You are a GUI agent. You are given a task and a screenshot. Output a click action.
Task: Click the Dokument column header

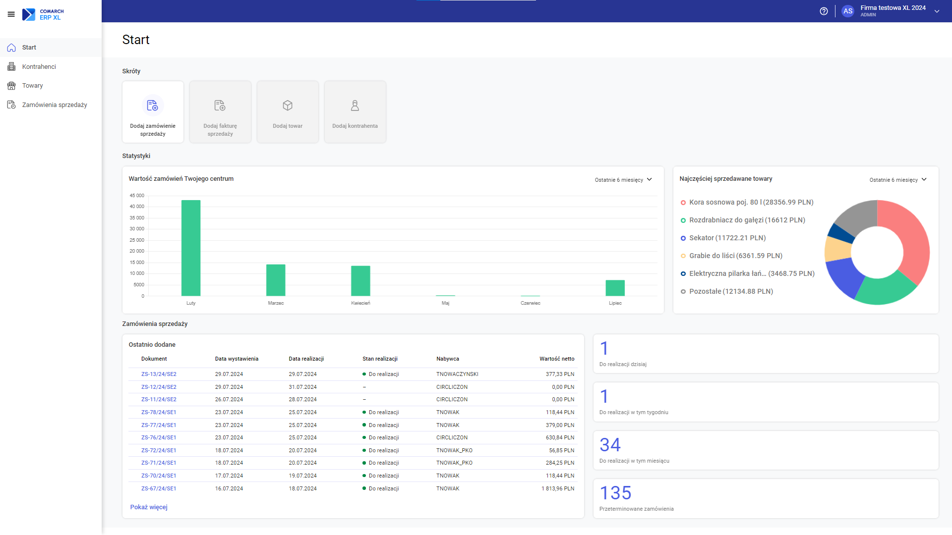(154, 359)
